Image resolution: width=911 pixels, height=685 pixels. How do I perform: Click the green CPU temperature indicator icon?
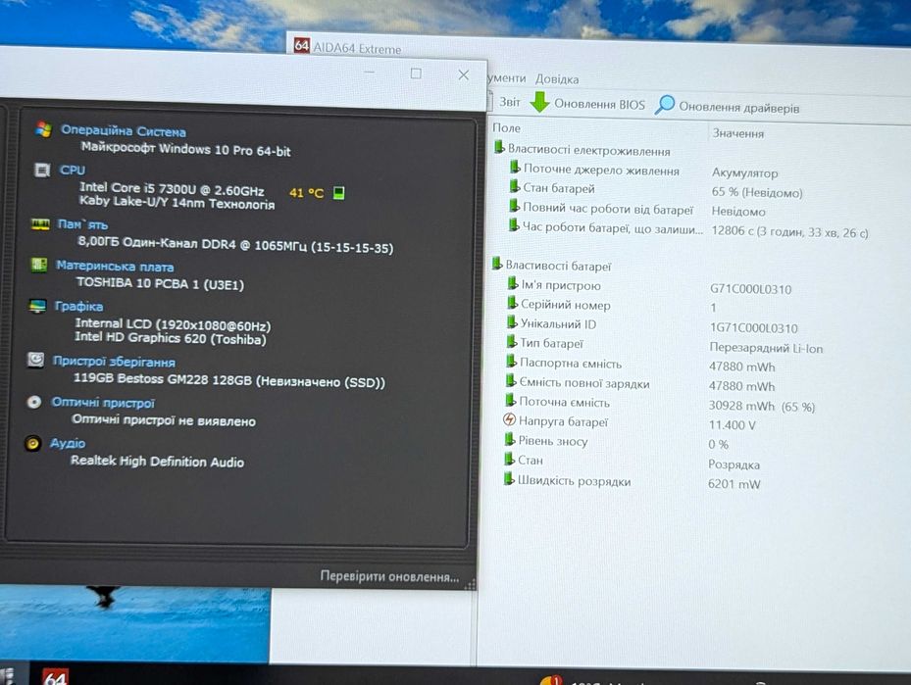point(338,193)
